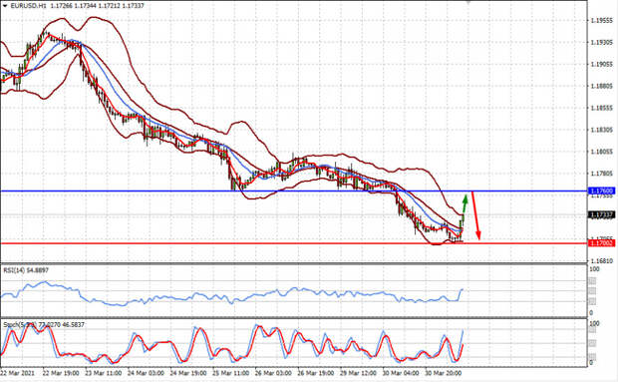Click the 30 Mar 04:00 time label

click(x=402, y=373)
